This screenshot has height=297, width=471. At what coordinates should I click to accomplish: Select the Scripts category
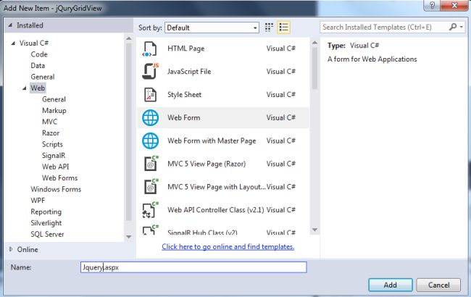(53, 144)
